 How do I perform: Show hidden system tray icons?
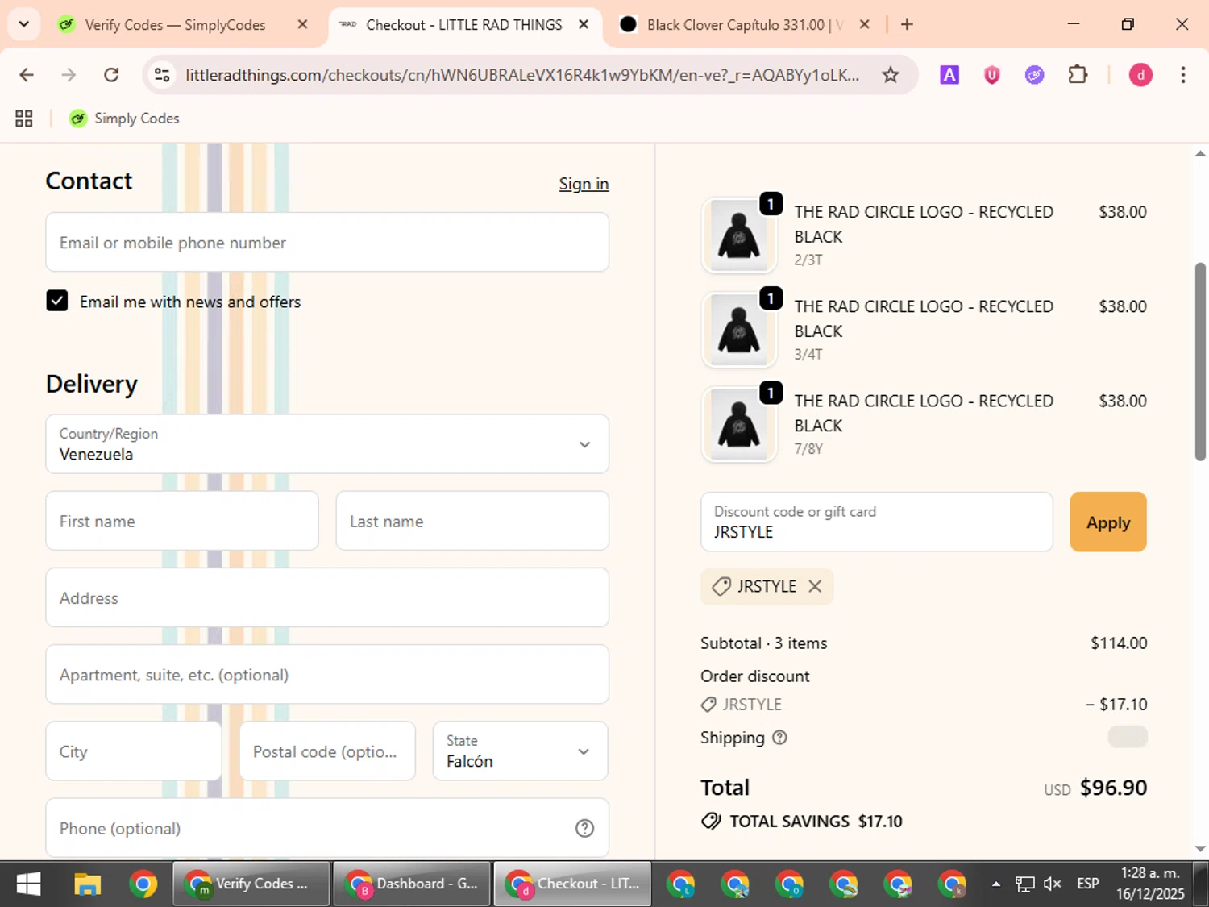996,884
